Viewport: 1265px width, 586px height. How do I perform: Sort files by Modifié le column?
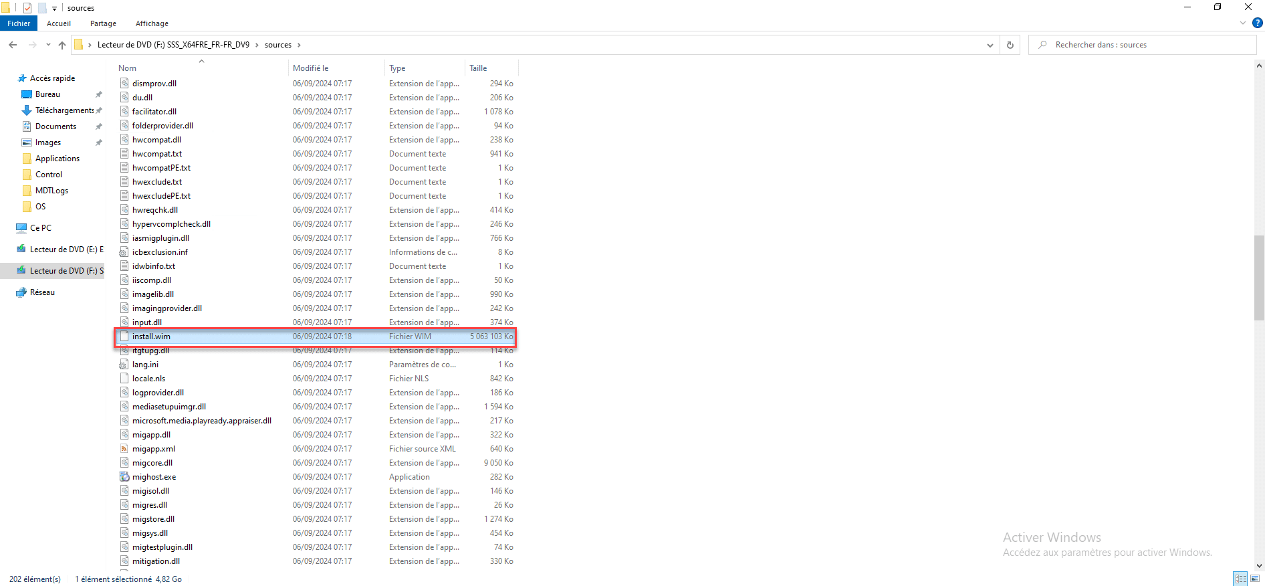click(311, 68)
